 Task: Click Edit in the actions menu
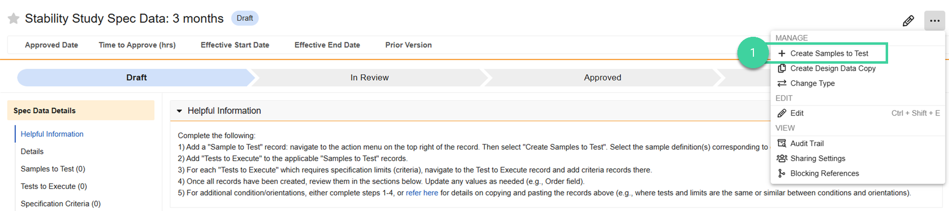click(796, 113)
